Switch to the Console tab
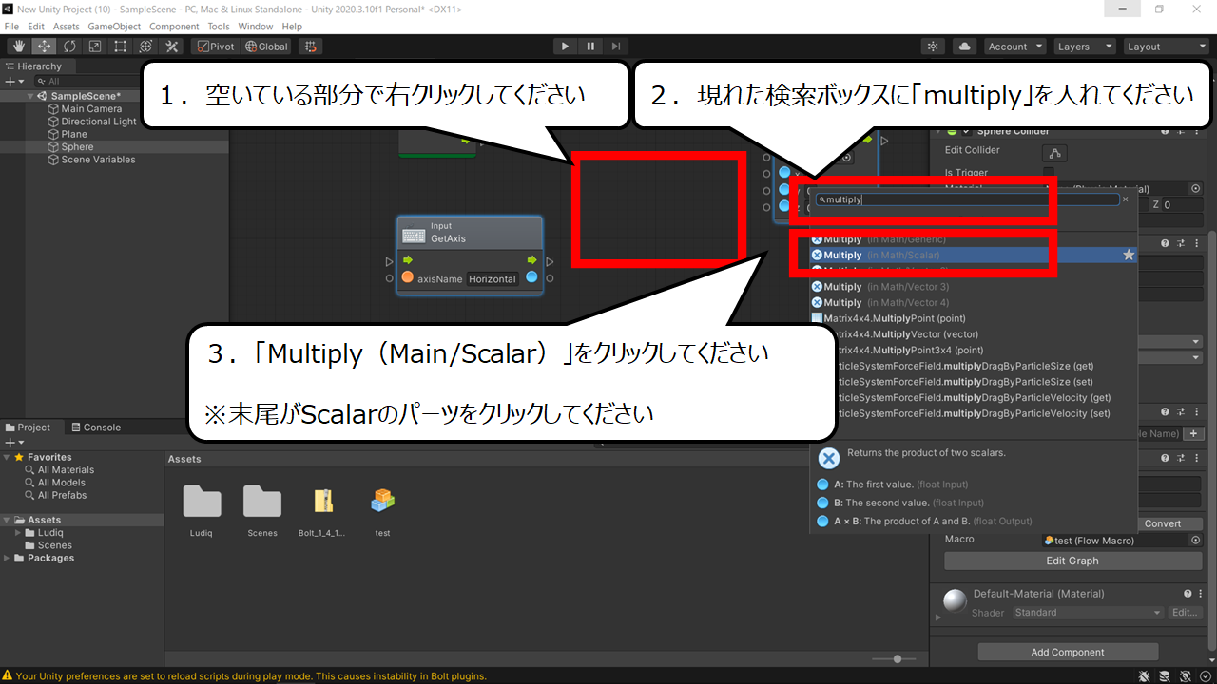Image resolution: width=1217 pixels, height=684 pixels. tap(96, 427)
